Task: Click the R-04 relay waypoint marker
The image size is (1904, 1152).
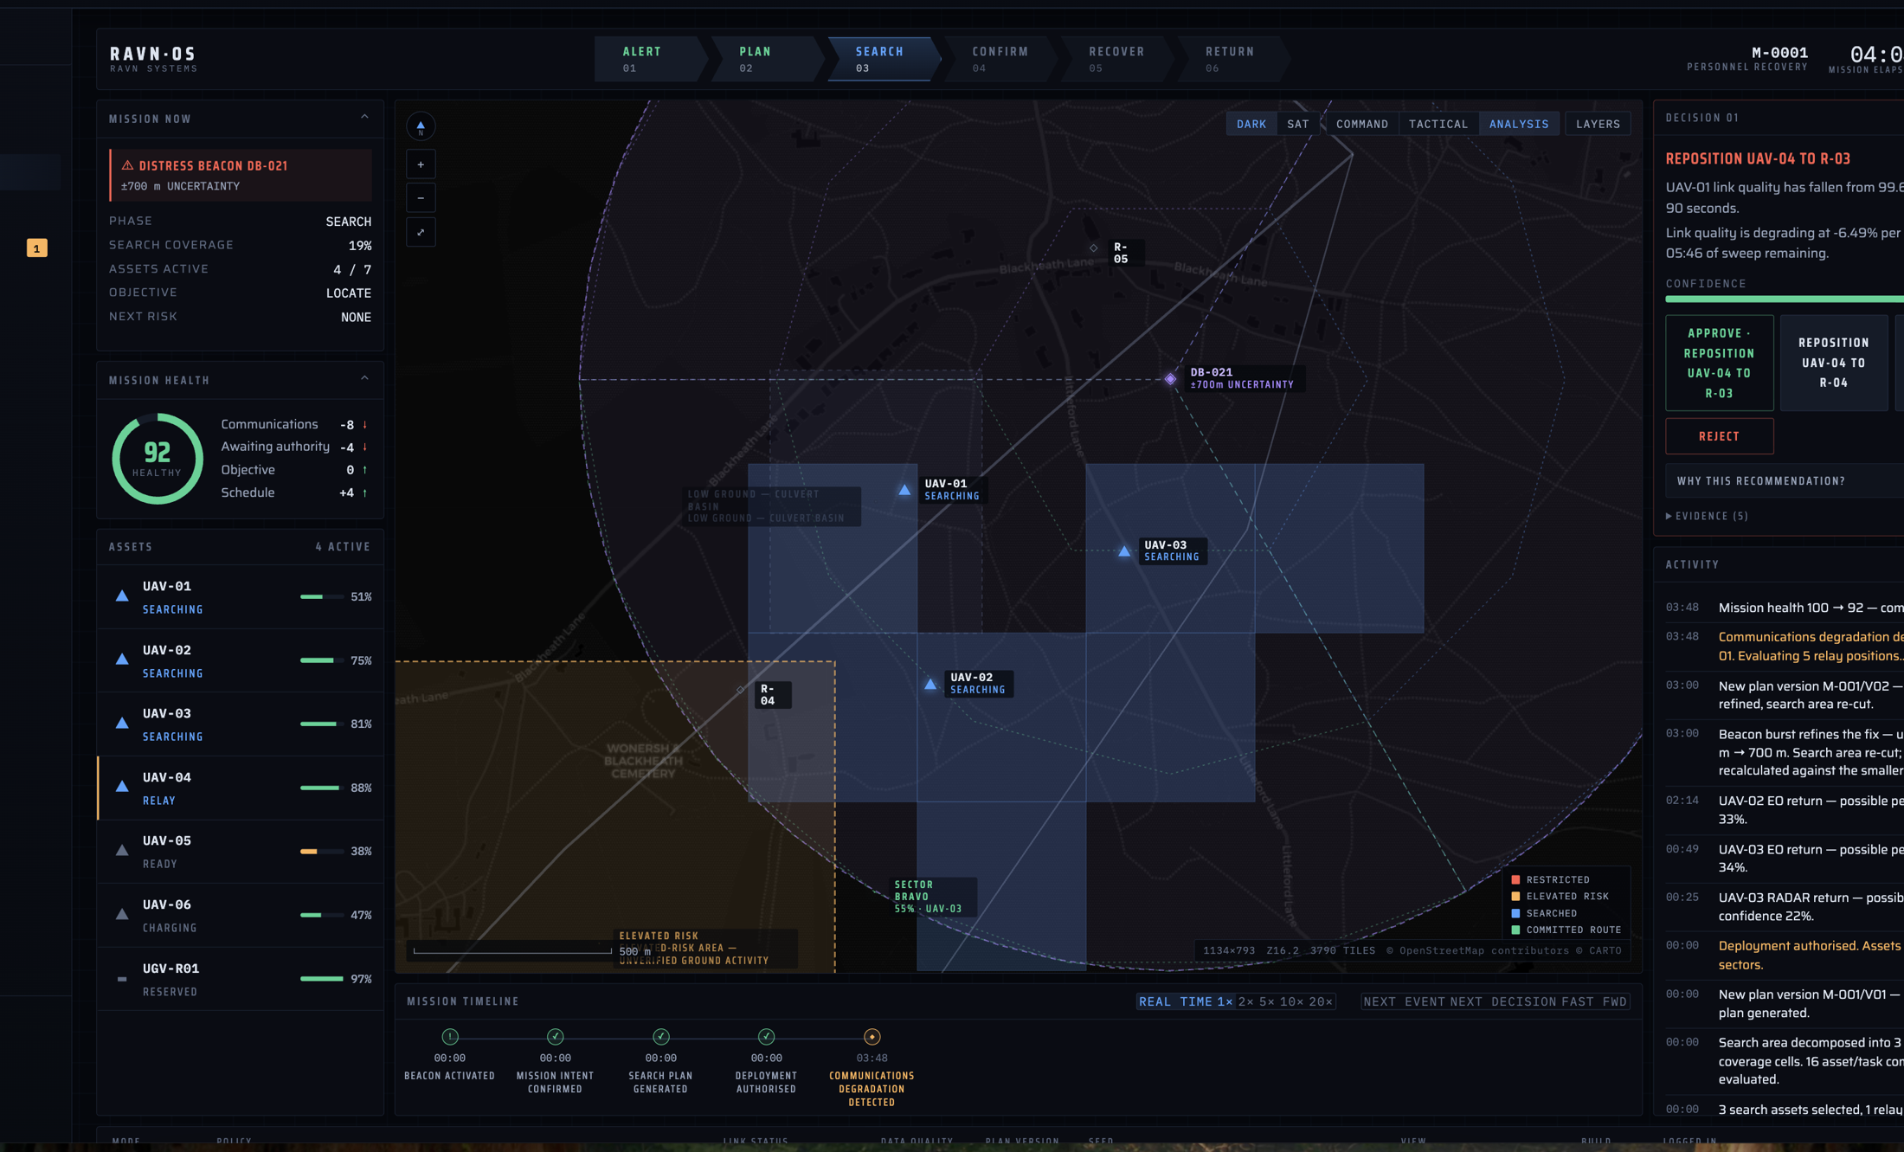Action: (740, 690)
